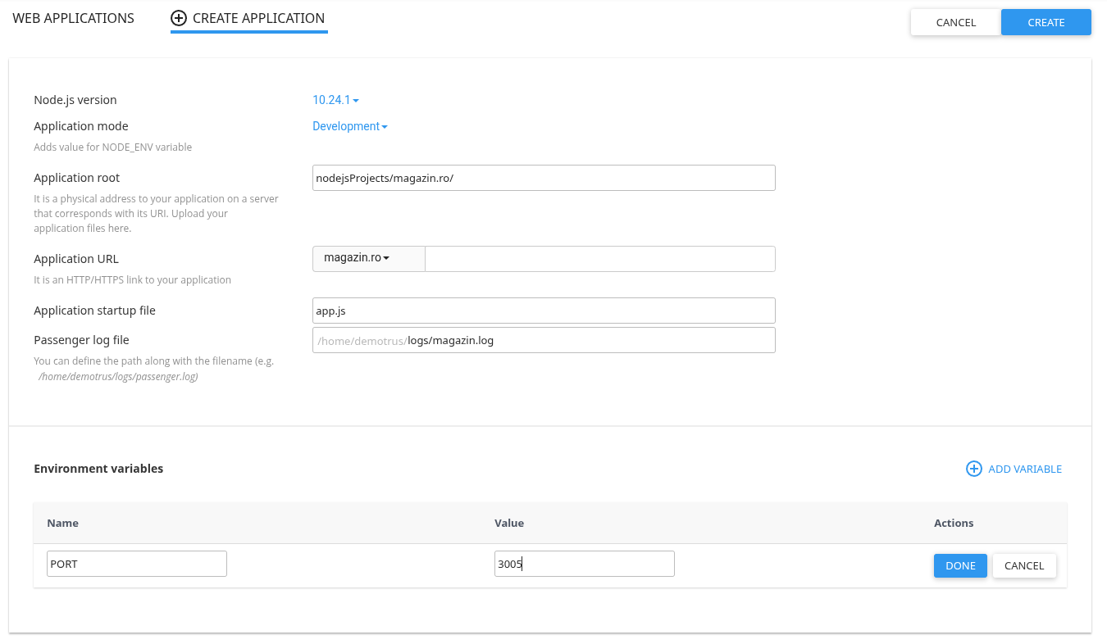Click the top Cancel button
The image size is (1107, 644).
956,22
